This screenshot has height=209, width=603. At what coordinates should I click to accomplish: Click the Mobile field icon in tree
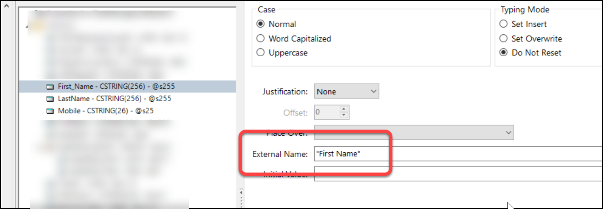coord(50,111)
